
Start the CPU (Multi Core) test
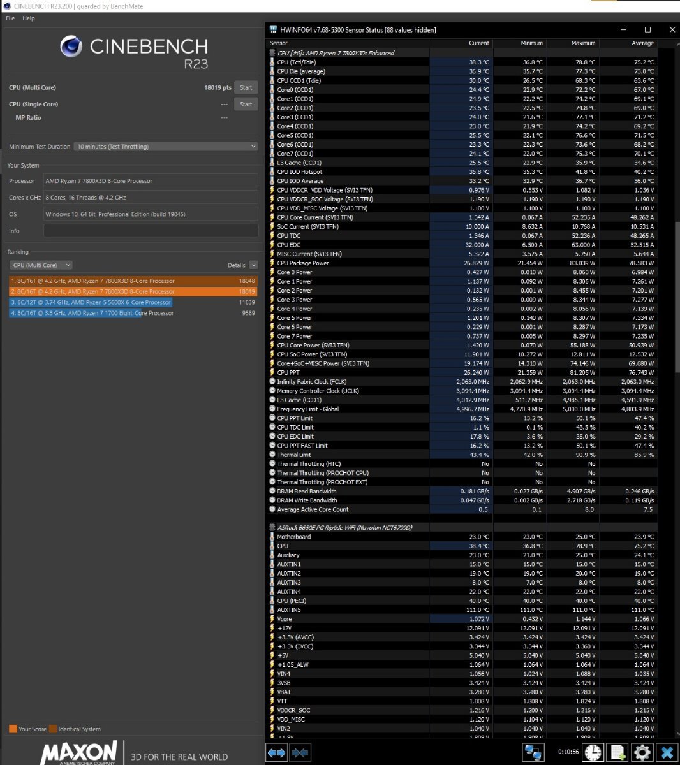click(x=246, y=87)
